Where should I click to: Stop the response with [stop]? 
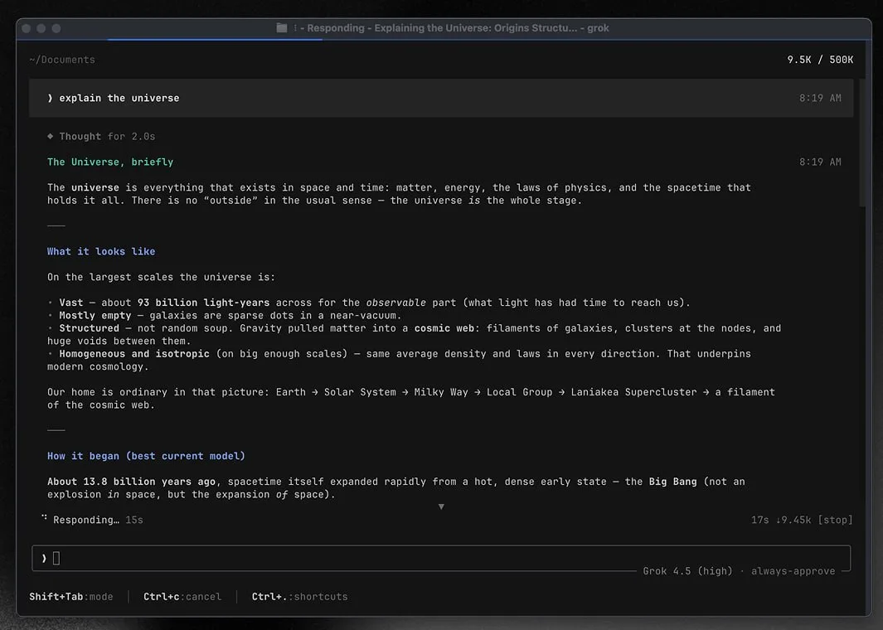[x=835, y=520]
